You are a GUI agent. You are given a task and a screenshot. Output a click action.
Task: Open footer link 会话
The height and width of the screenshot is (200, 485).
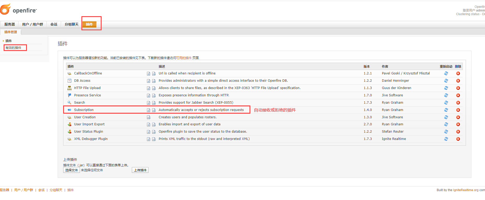coord(42,190)
